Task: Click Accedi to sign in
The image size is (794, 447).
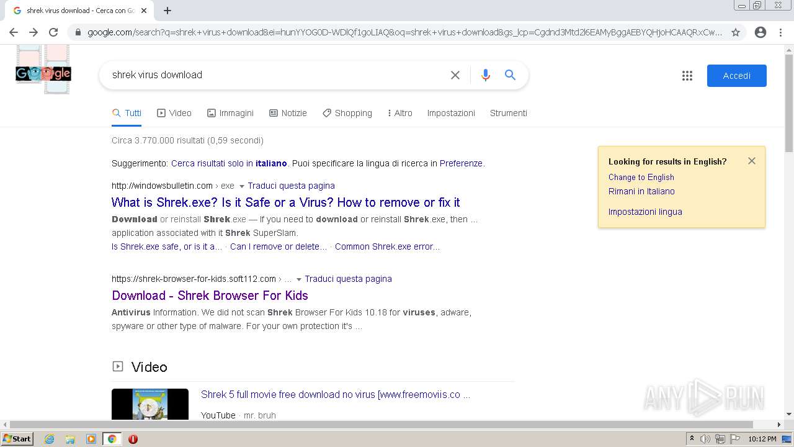Action: click(737, 76)
